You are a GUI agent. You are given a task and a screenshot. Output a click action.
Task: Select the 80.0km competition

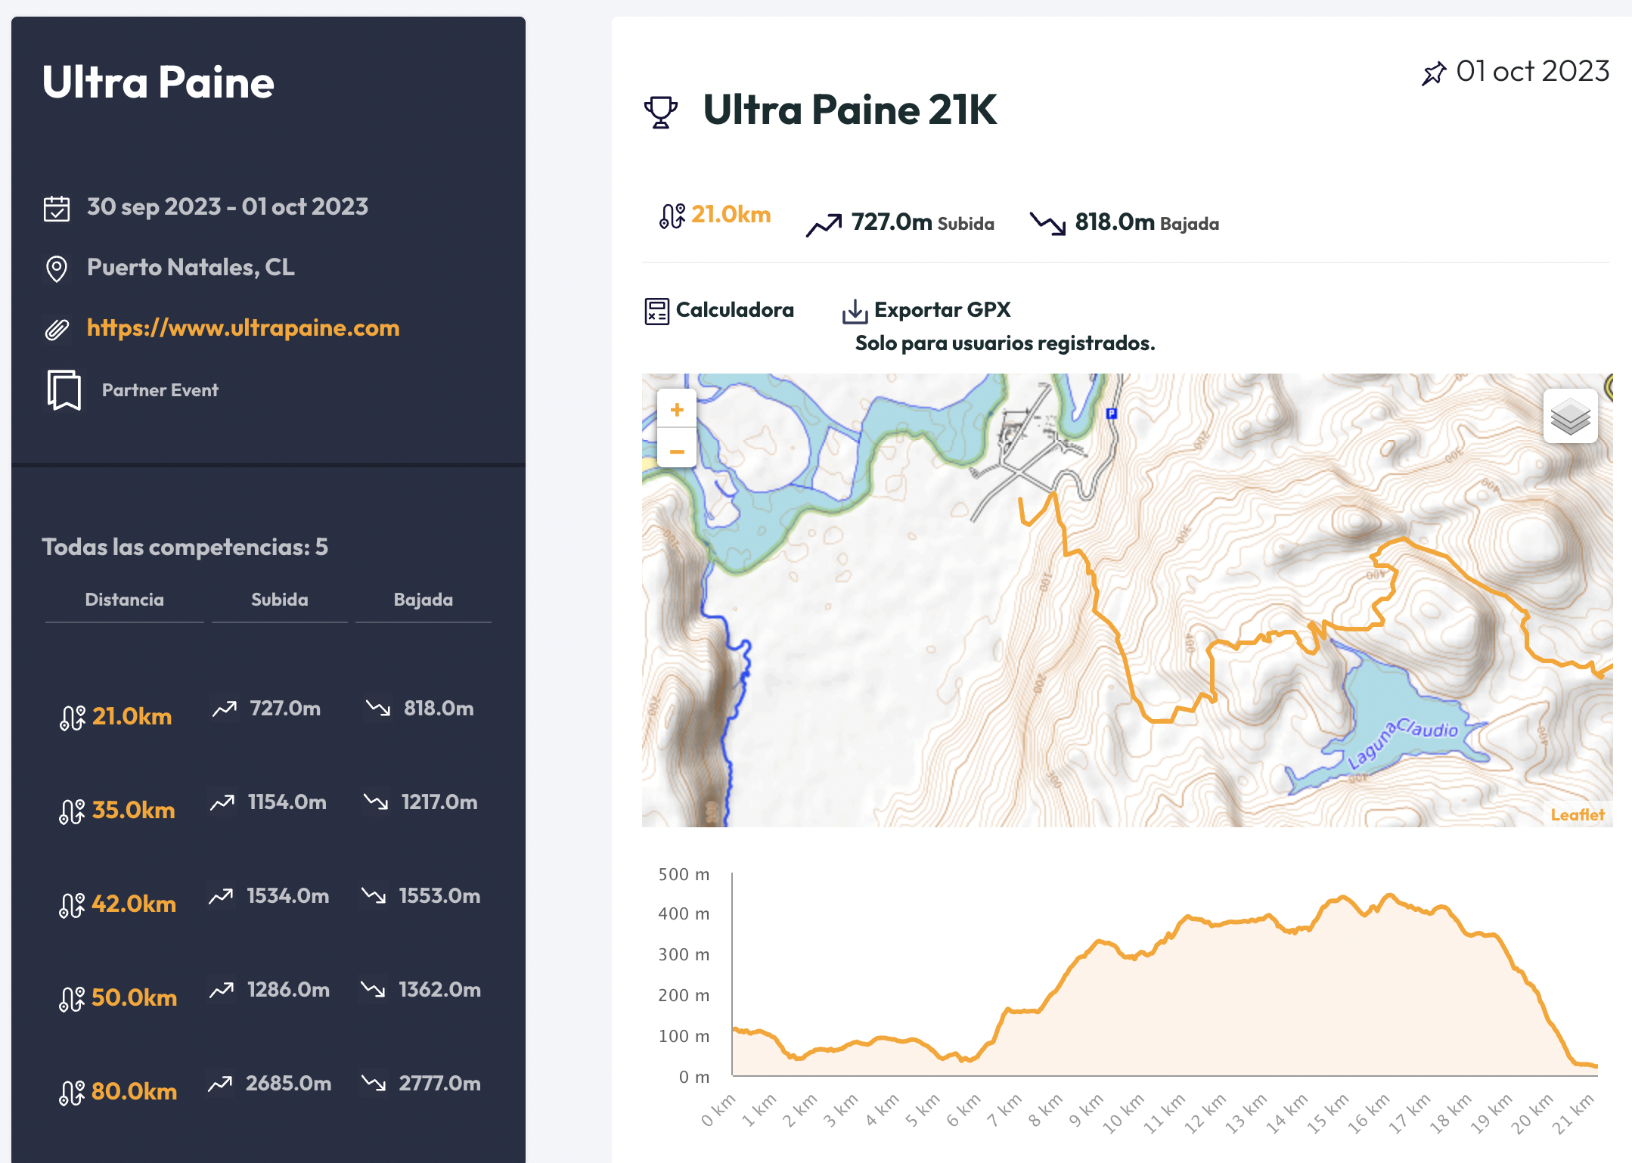[133, 1091]
